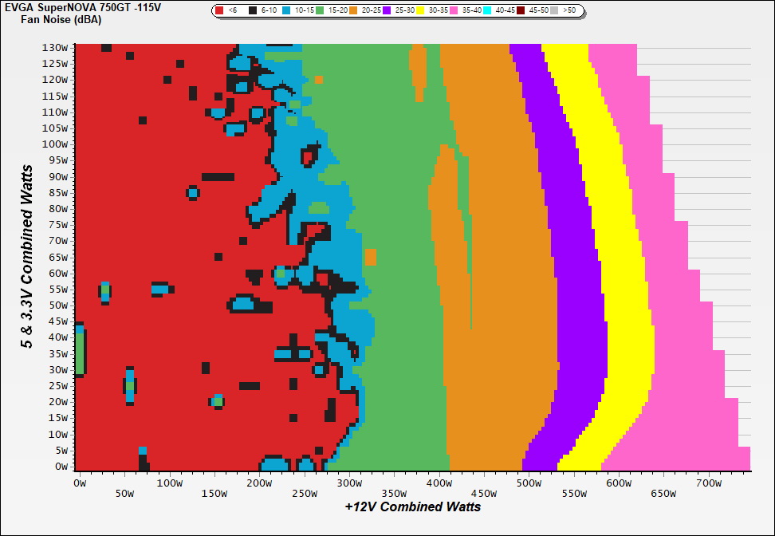
Task: Click the blue 10-15 legend swatch
Action: pos(286,11)
